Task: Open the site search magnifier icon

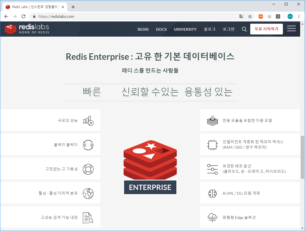Action: [x=244, y=29]
